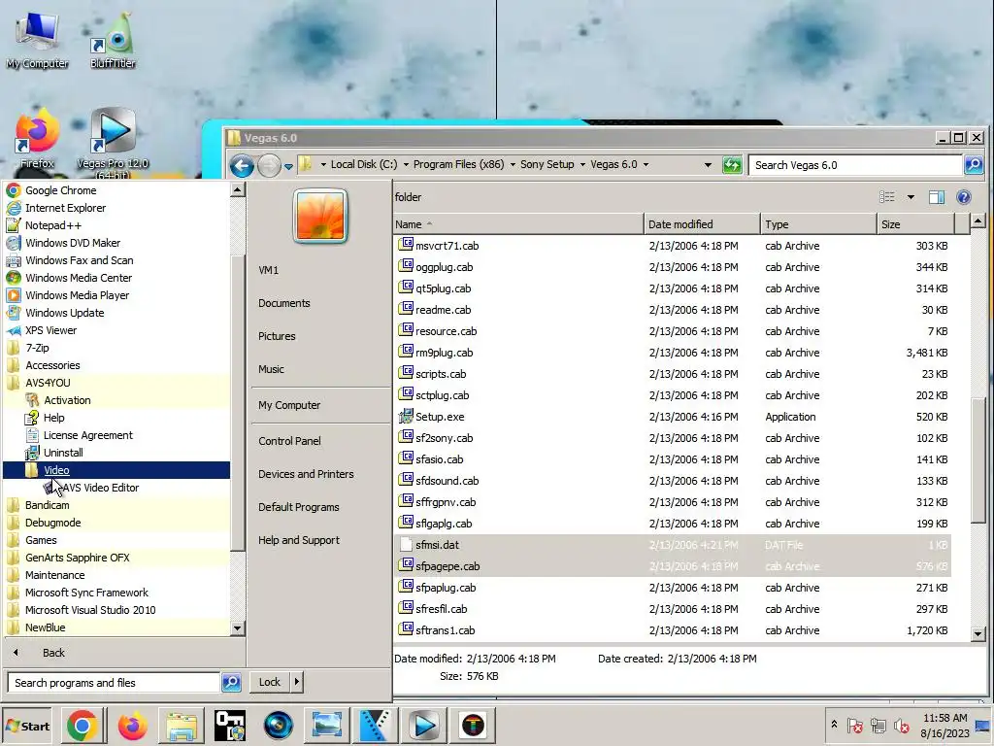Open the view options dropdown arrow
Image resolution: width=994 pixels, height=746 pixels.
tap(911, 197)
